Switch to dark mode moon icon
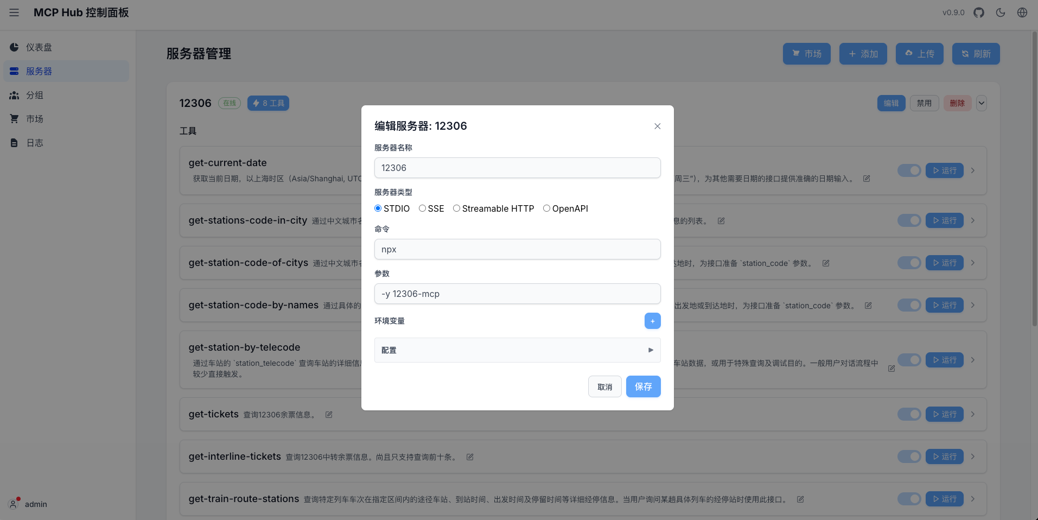Viewport: 1038px width, 520px height. pos(1001,12)
